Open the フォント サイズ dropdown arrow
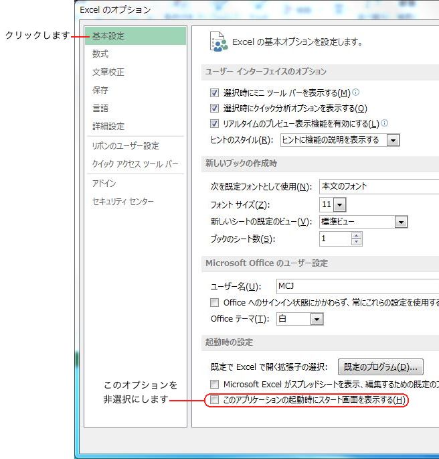 click(x=340, y=204)
